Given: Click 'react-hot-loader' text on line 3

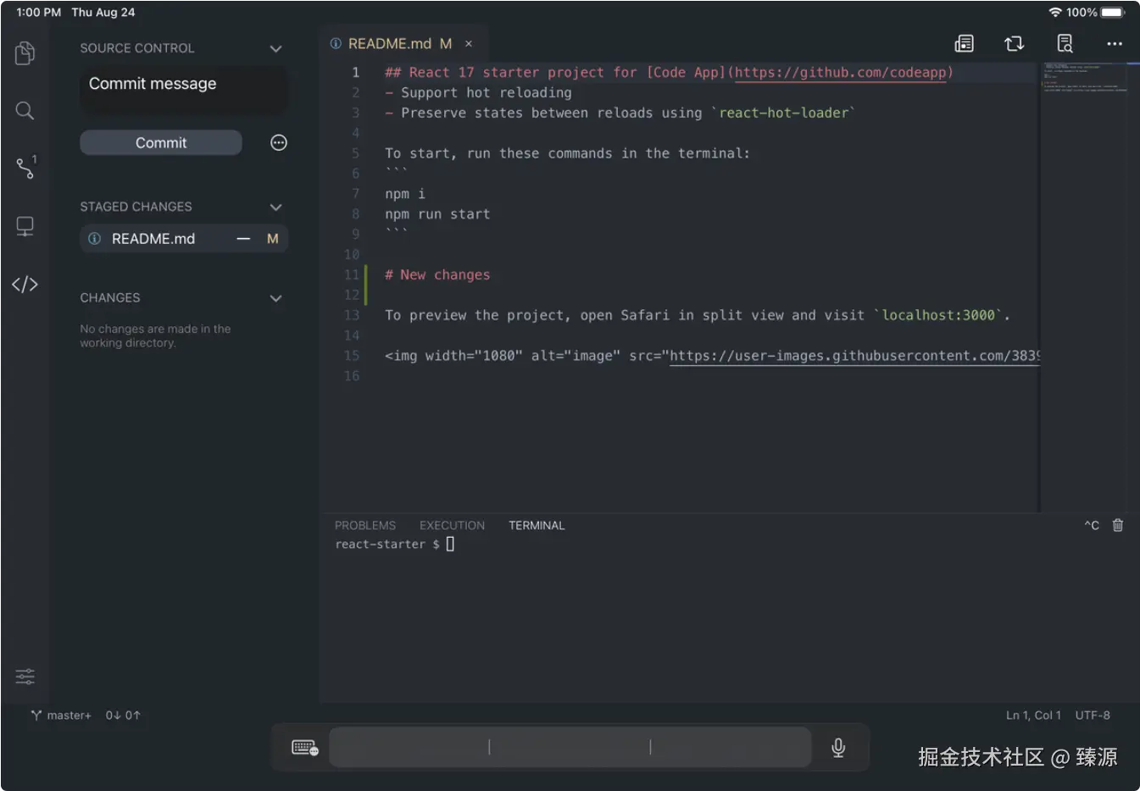Looking at the screenshot, I should coord(784,113).
